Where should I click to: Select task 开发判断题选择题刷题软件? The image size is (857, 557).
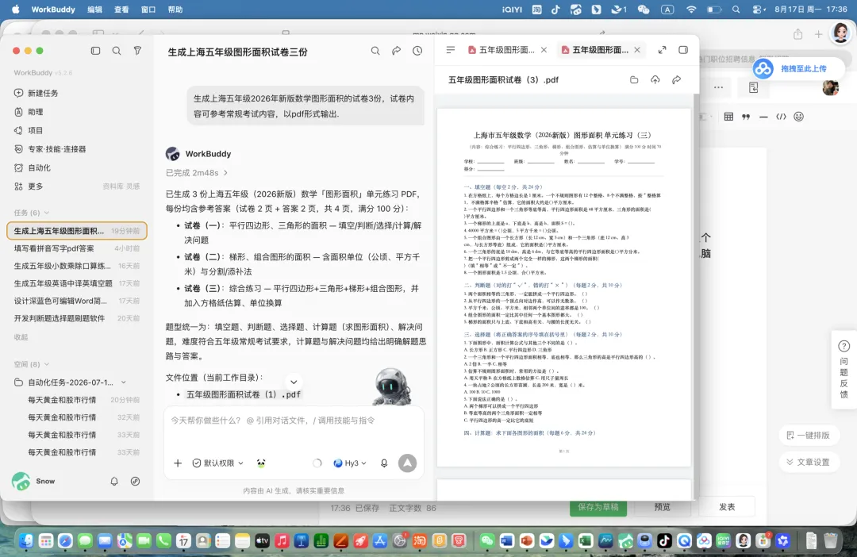pyautogui.click(x=76, y=318)
